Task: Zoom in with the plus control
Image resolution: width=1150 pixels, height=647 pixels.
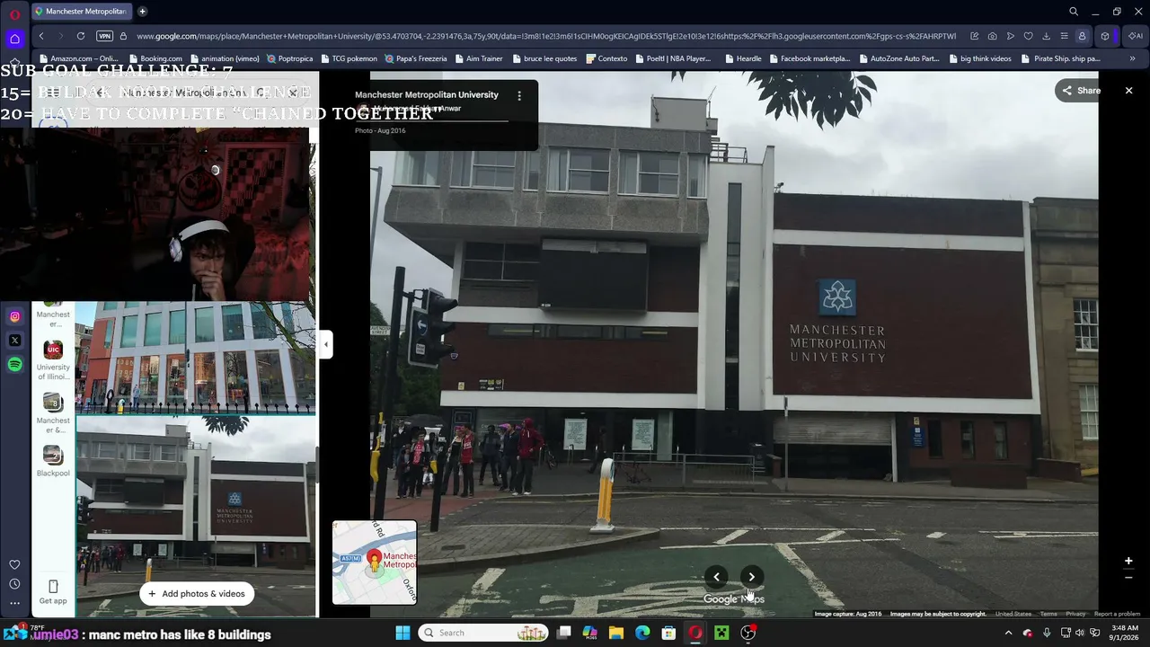Action: coord(1128,561)
